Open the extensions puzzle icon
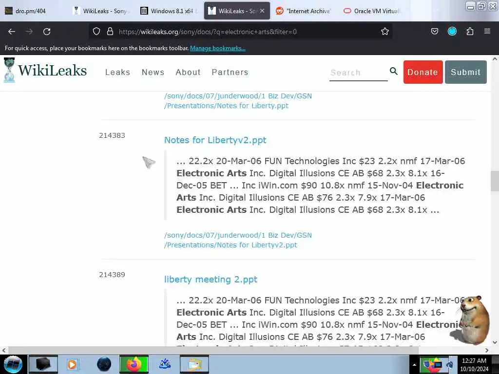 pos(470,31)
